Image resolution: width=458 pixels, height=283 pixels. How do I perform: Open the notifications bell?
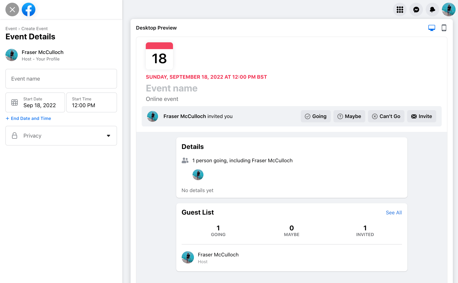[x=432, y=9]
